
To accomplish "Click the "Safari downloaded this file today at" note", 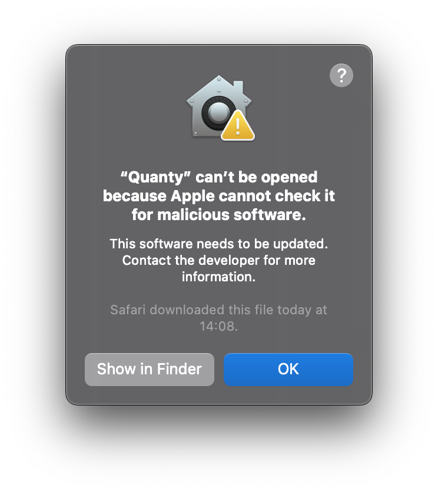I will [x=219, y=310].
